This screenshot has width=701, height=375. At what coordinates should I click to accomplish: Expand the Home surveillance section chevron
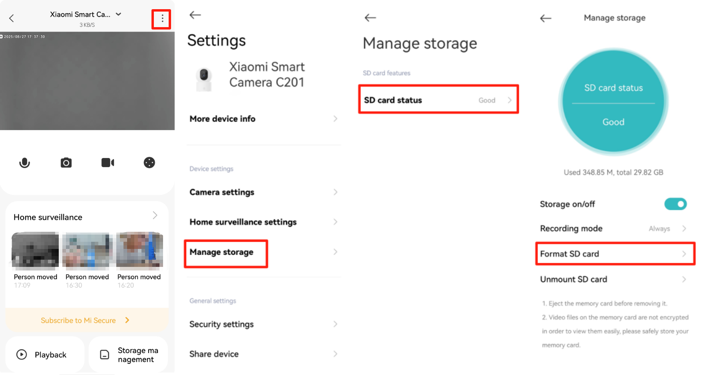point(155,215)
